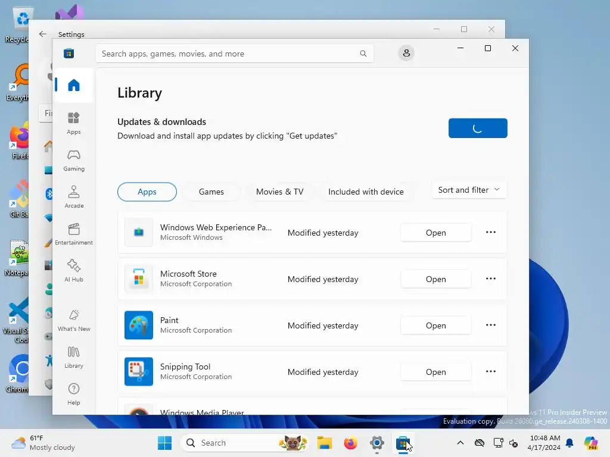Click the Microsoft Store app icon in list
The width and height of the screenshot is (610, 457).
click(x=138, y=279)
